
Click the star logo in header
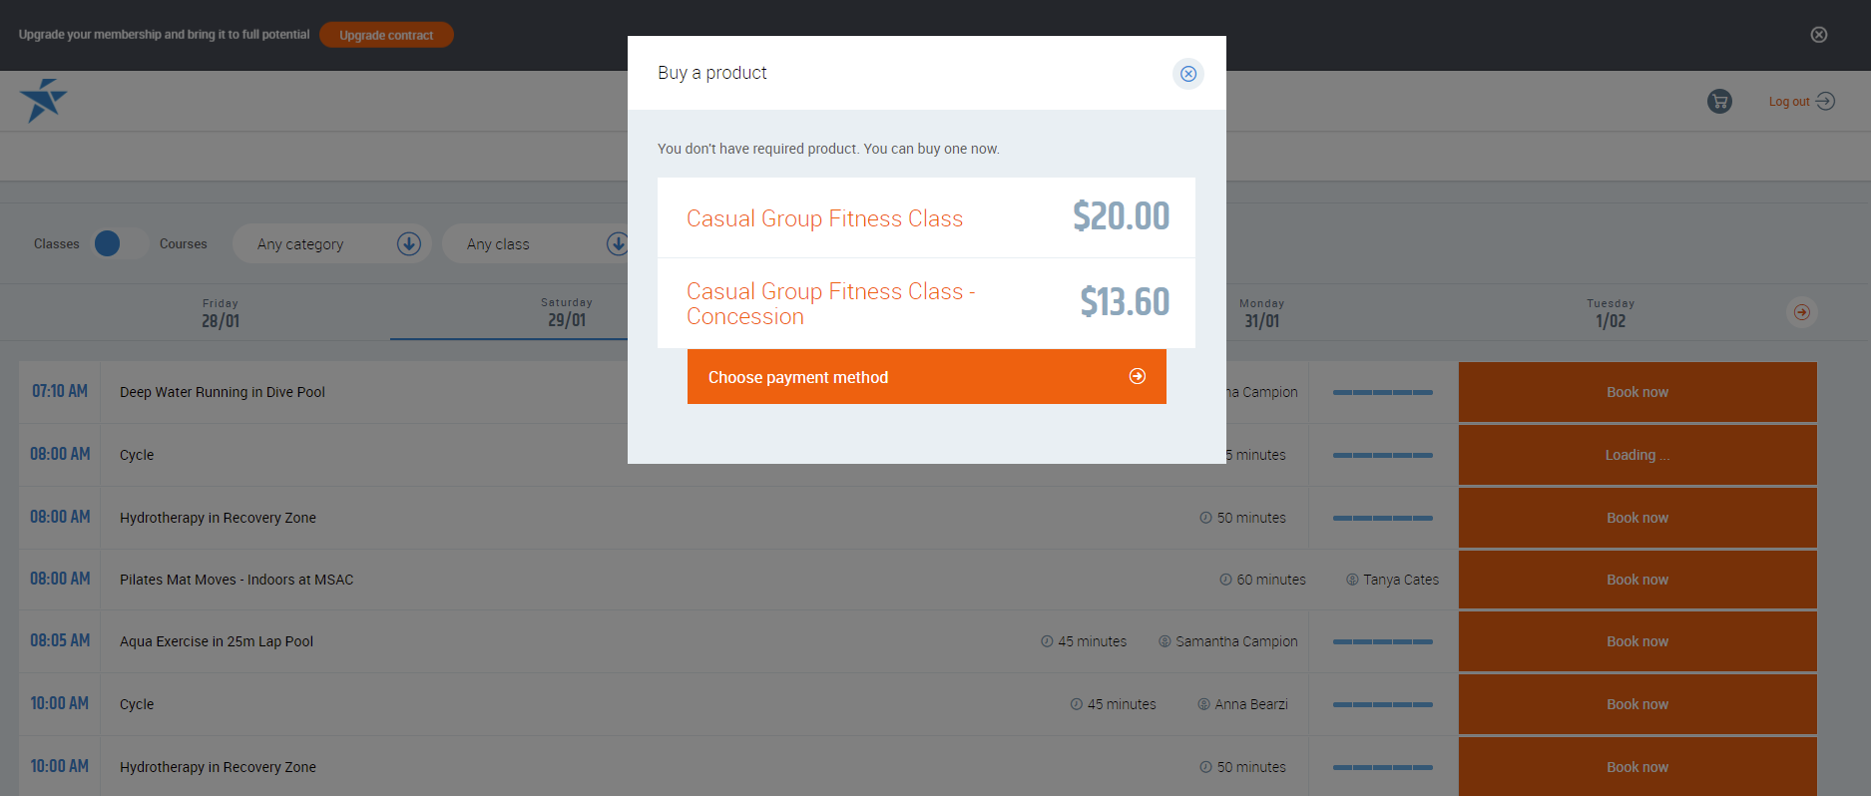(43, 100)
